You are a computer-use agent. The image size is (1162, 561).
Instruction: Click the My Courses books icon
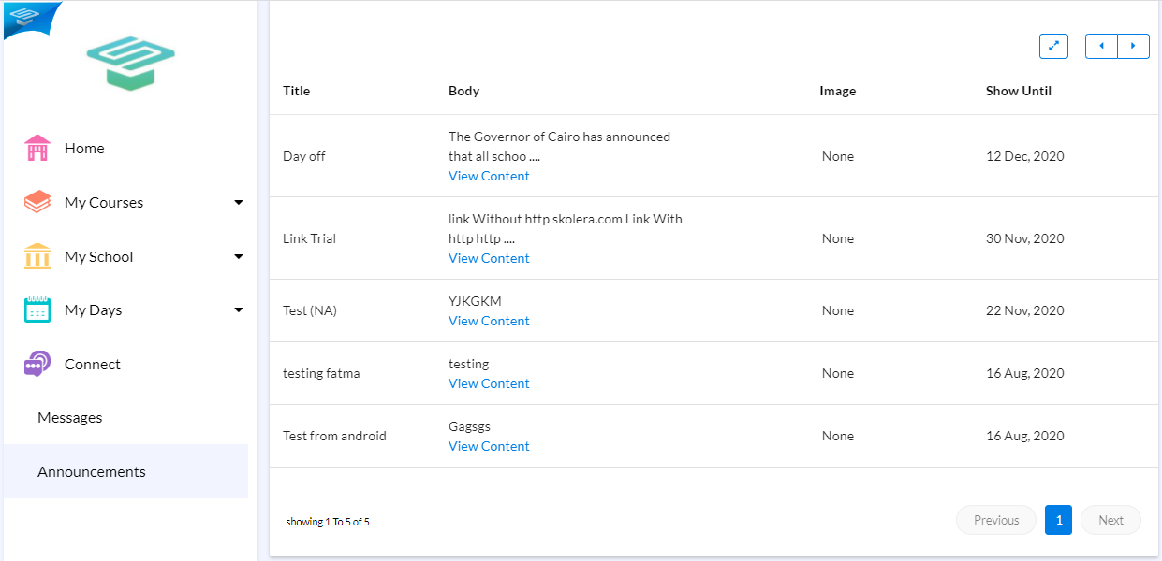click(x=37, y=202)
